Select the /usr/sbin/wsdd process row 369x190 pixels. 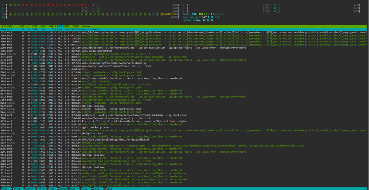pyautogui.click(x=183, y=30)
